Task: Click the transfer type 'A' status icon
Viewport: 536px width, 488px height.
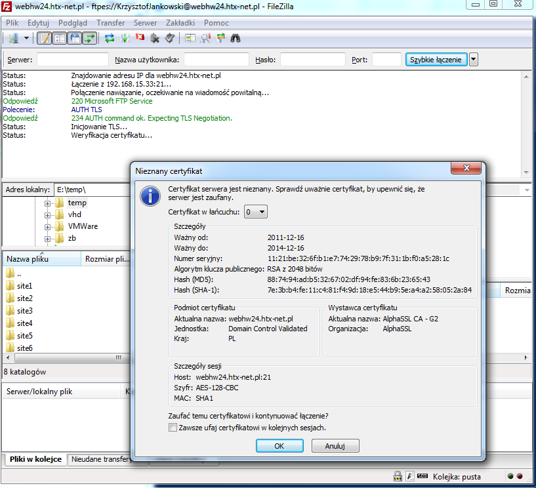Action: (x=410, y=476)
